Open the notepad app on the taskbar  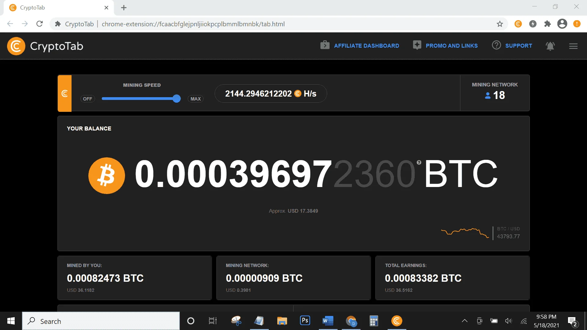point(259,321)
